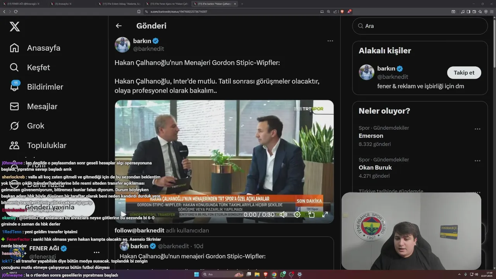Open barkın in Alakalı kişiler
The image size is (496, 279).
(x=386, y=69)
